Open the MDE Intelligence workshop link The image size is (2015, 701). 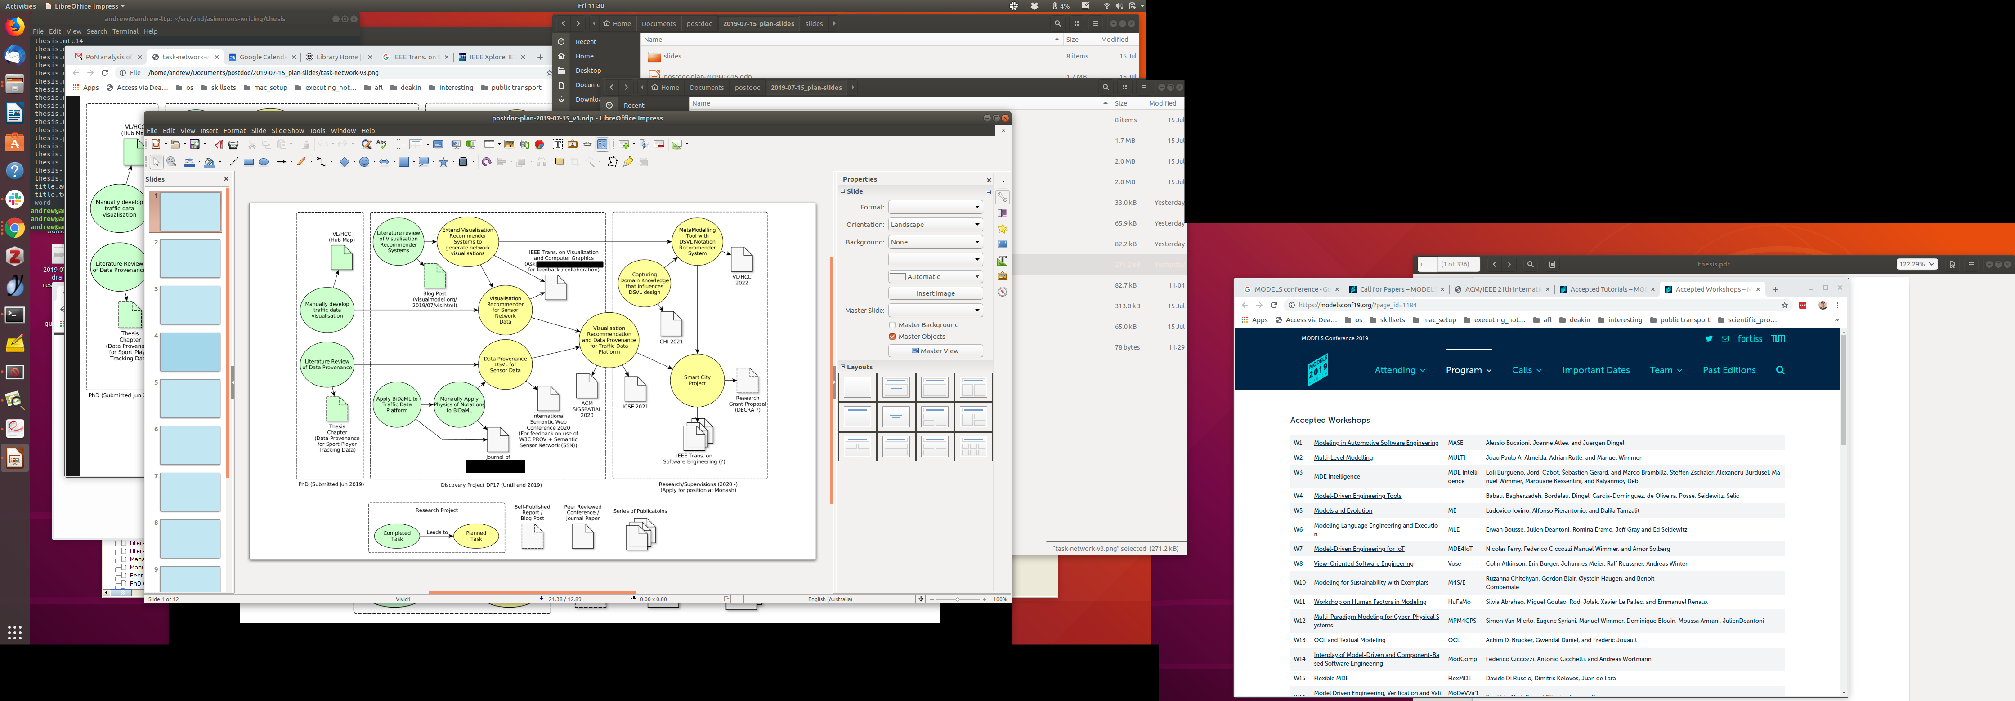[x=1337, y=477]
